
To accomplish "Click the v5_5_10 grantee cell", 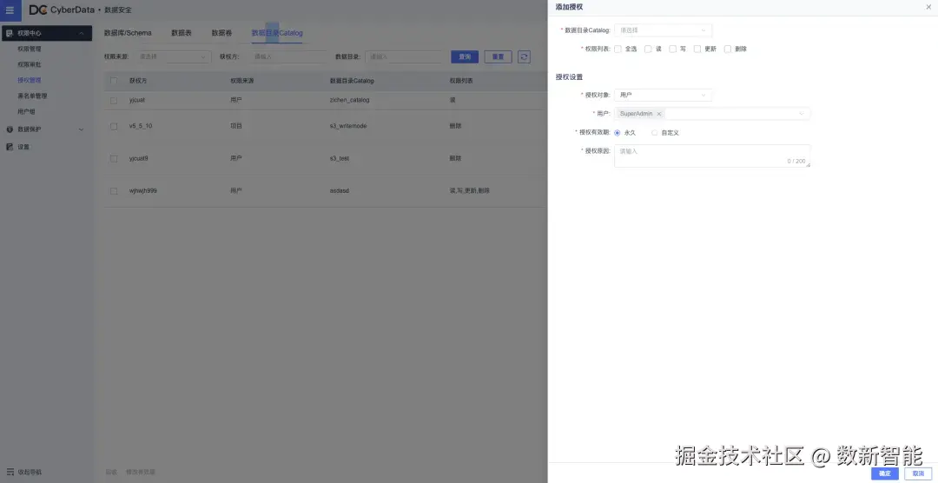I will point(141,126).
